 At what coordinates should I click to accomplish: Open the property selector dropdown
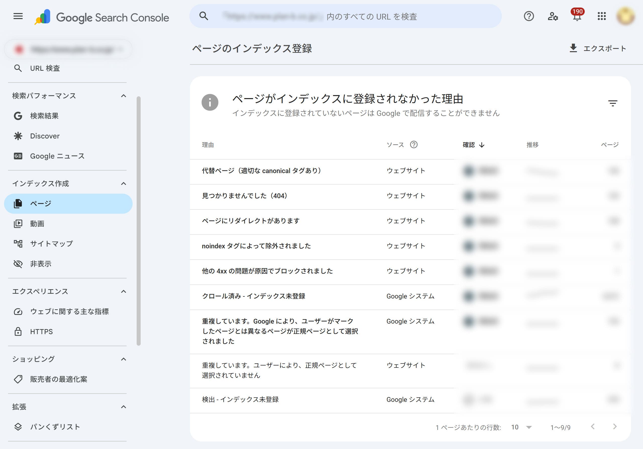[x=68, y=49]
